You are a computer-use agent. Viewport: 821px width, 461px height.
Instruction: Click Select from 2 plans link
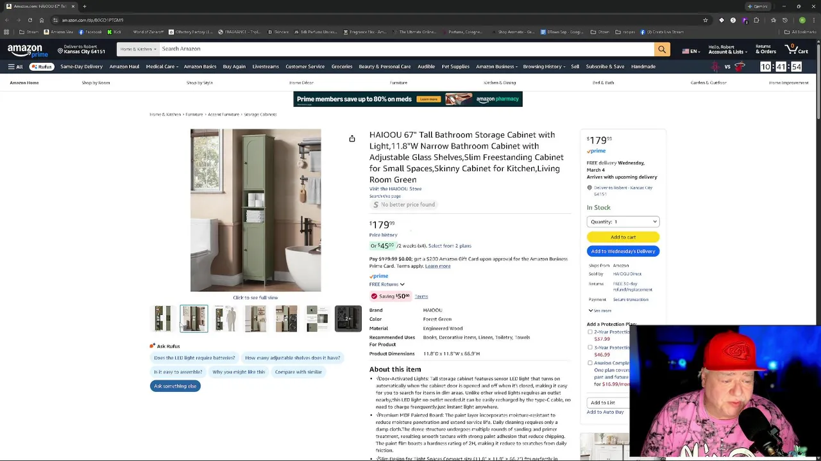click(450, 246)
